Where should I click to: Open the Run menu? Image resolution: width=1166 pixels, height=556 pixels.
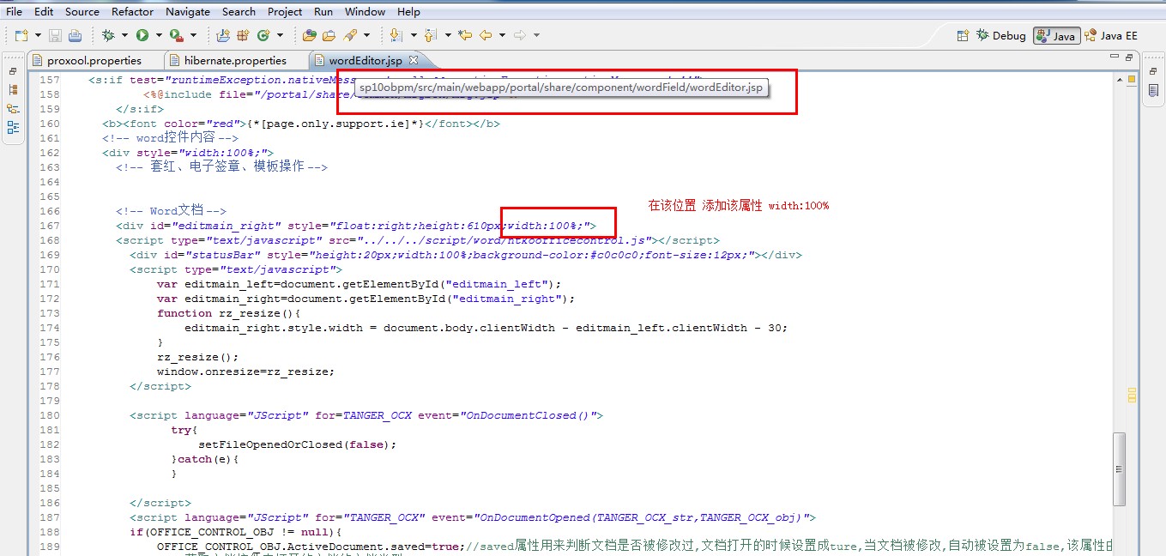coord(323,11)
